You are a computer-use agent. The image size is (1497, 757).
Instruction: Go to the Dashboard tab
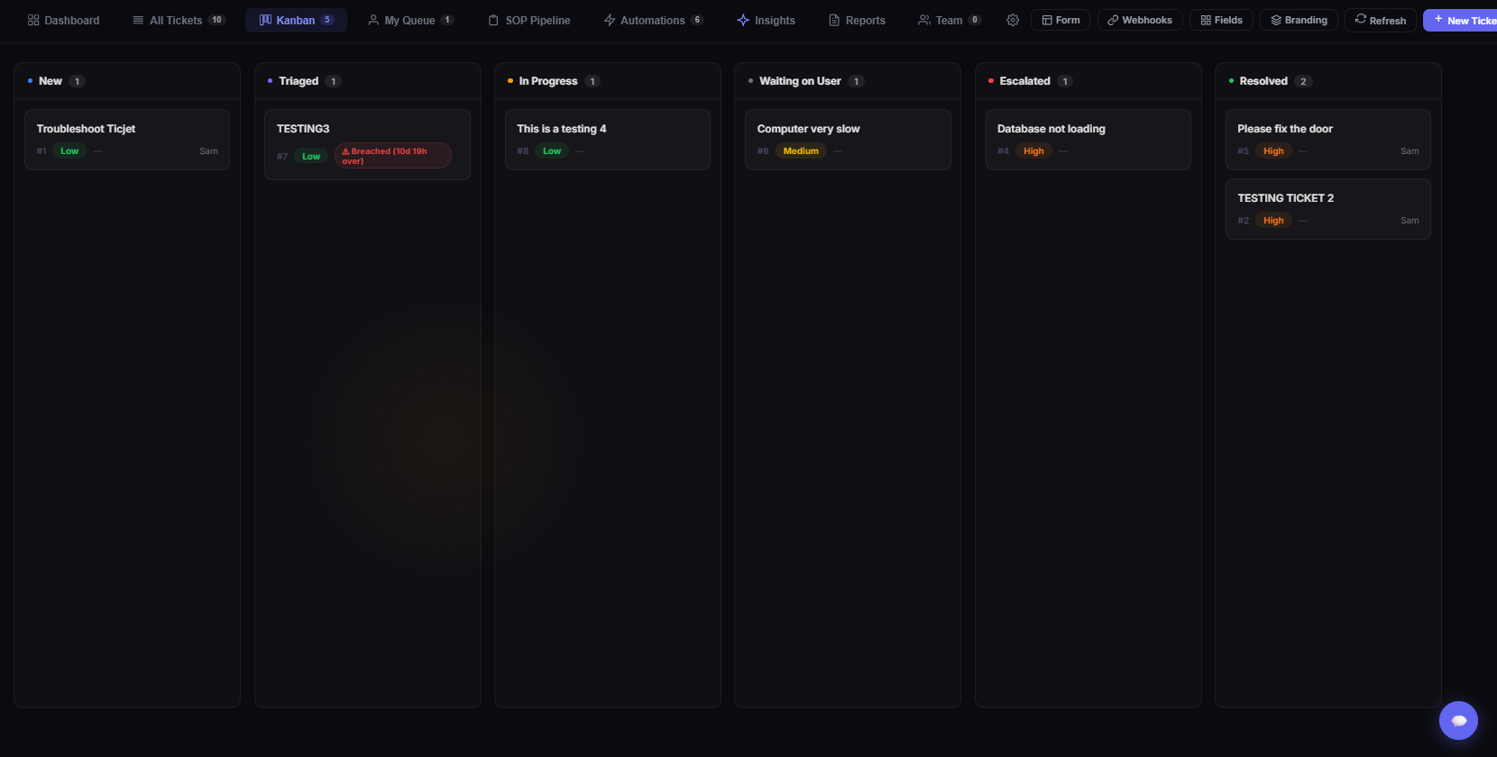coord(64,20)
